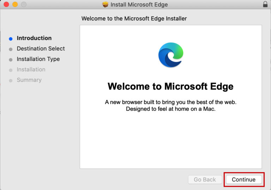Click the installer package icon in the title
The image size is (271, 190).
[105, 4]
